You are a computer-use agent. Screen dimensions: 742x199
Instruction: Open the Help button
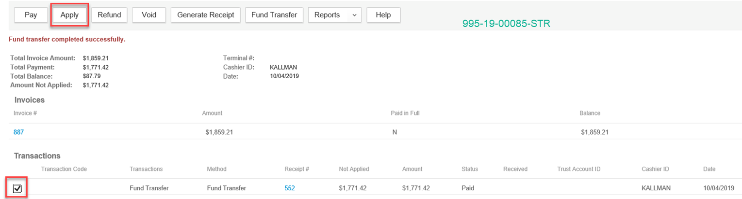click(383, 15)
